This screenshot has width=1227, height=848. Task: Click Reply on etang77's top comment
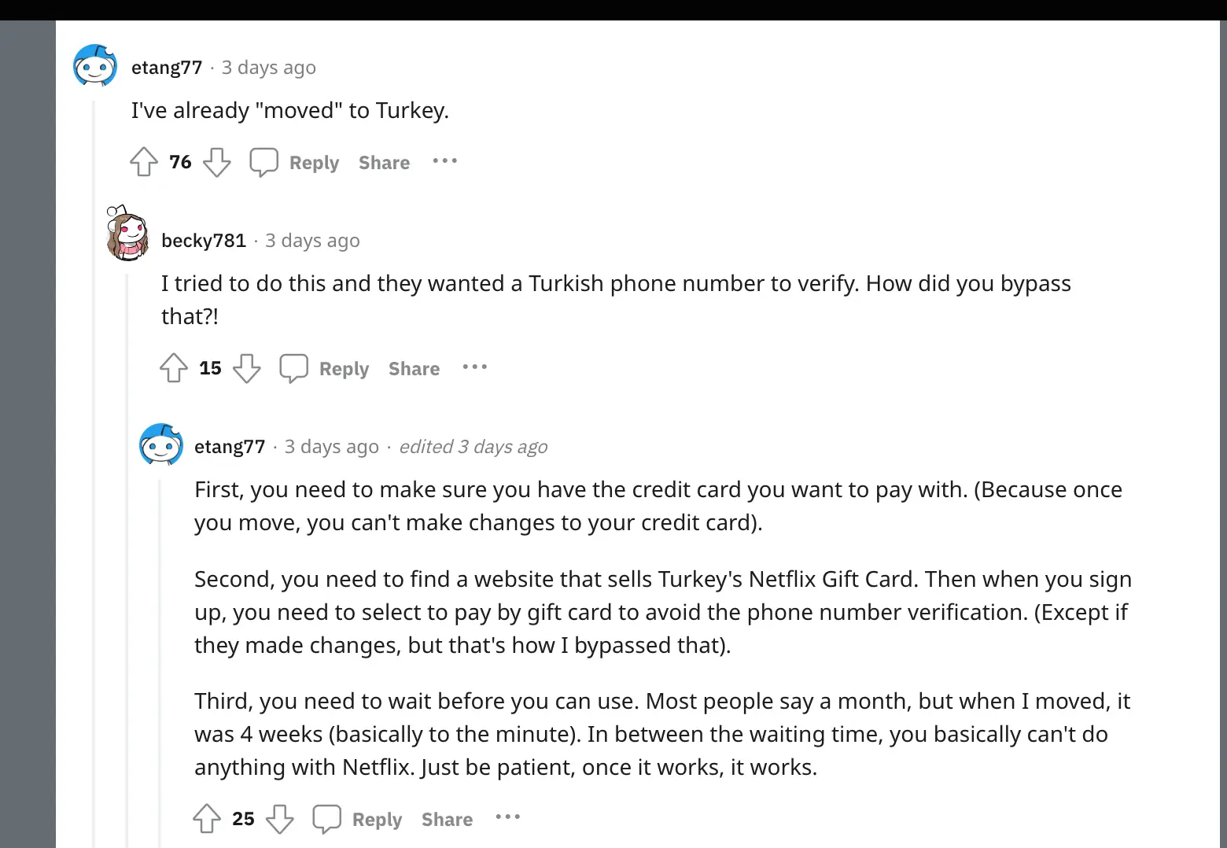coord(314,162)
